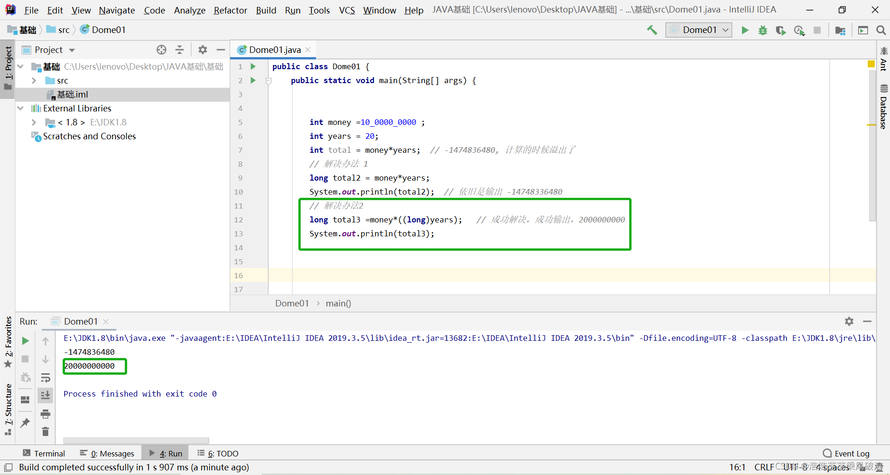The image size is (890, 475).
Task: Rerun Dome01 in the Run panel
Action: (26, 341)
